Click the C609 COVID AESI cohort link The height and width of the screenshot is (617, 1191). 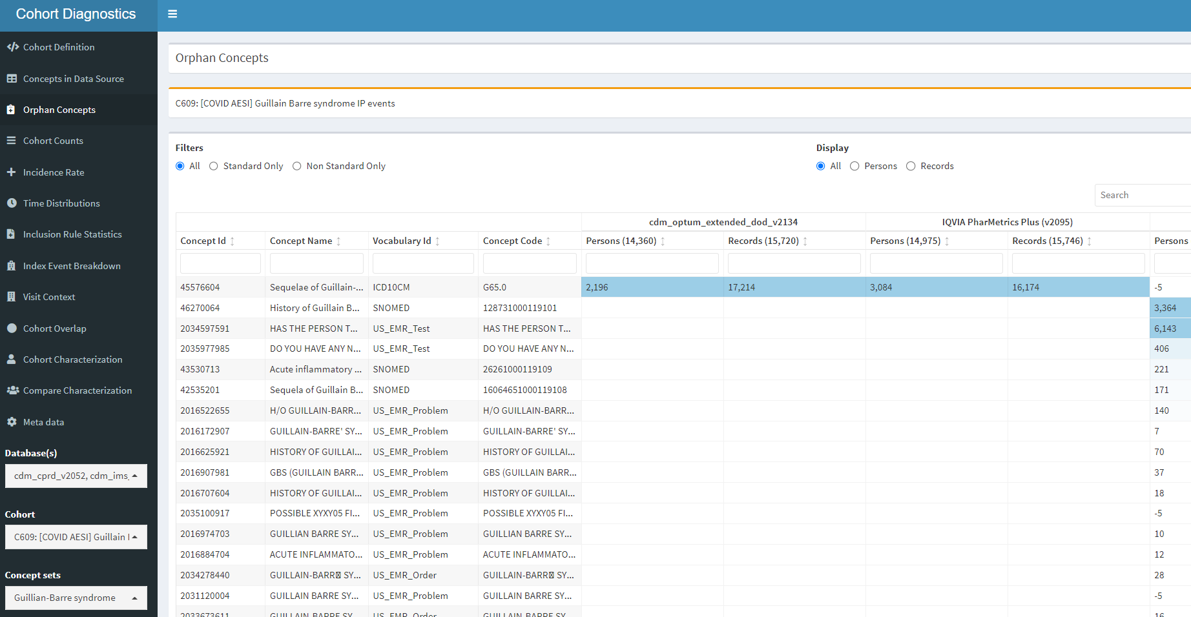tap(285, 103)
